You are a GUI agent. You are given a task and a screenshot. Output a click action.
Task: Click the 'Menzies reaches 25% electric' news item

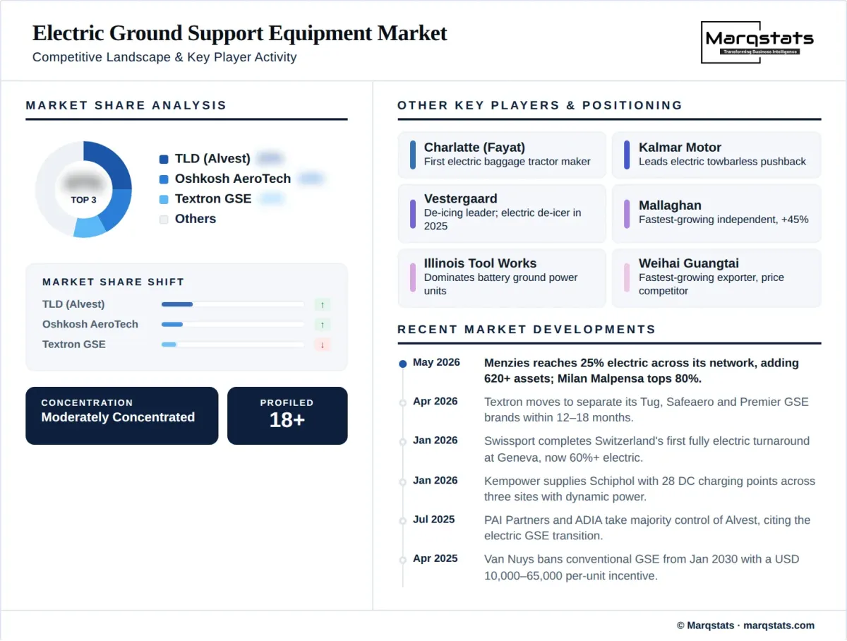(x=642, y=371)
